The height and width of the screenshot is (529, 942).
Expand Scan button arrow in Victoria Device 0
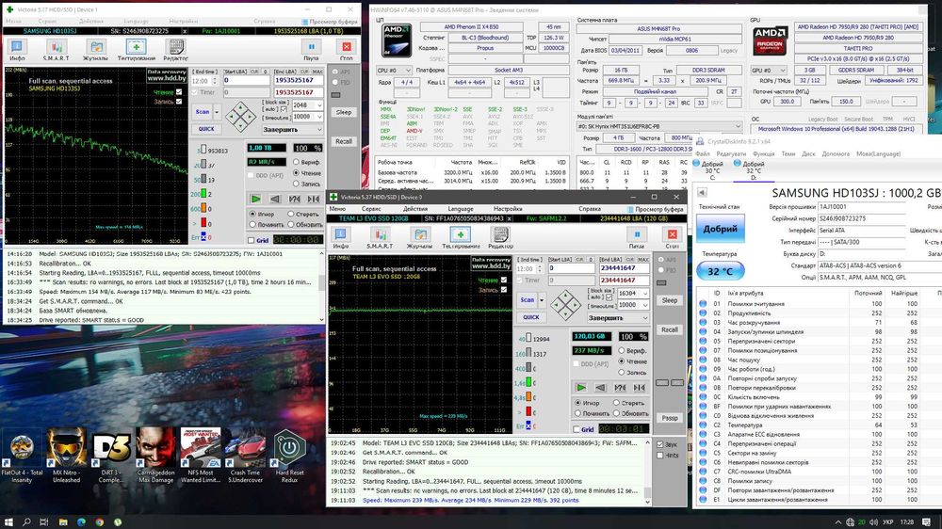[x=542, y=299]
